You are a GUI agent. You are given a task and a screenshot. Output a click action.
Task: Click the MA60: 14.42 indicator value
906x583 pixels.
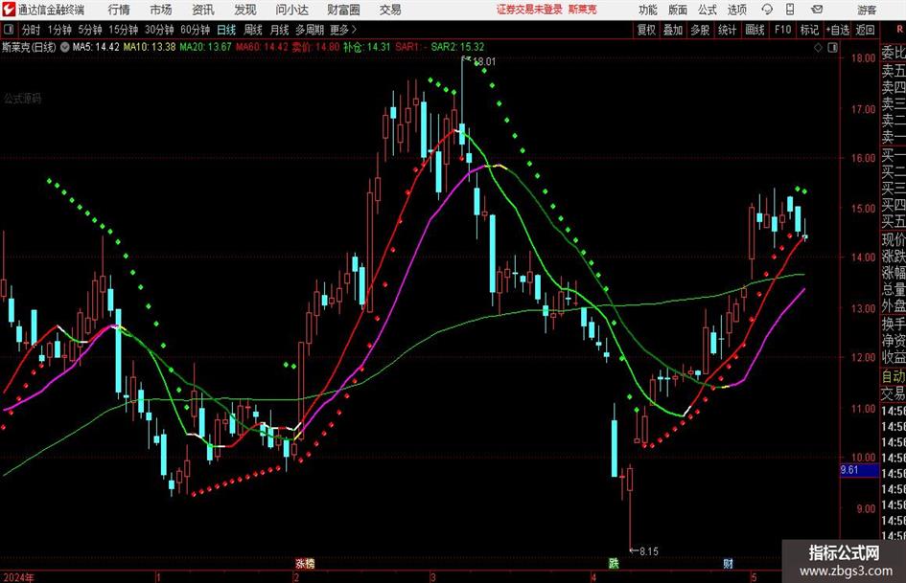(x=261, y=47)
